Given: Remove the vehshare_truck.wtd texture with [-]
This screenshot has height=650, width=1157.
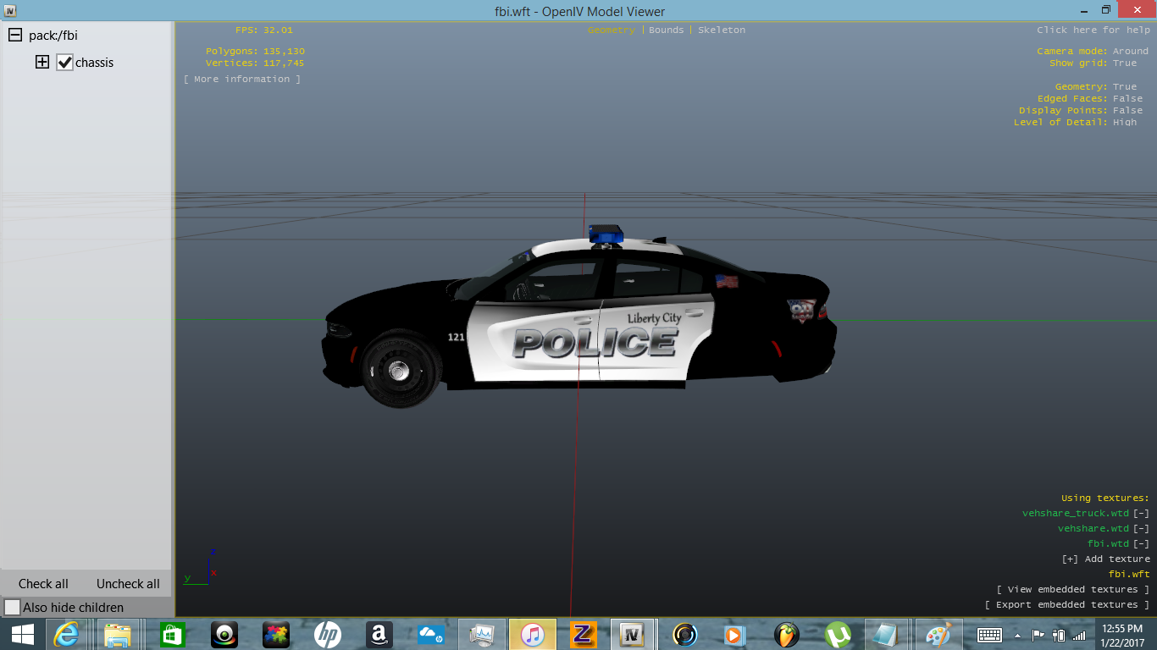Looking at the screenshot, I should pyautogui.click(x=1141, y=514).
